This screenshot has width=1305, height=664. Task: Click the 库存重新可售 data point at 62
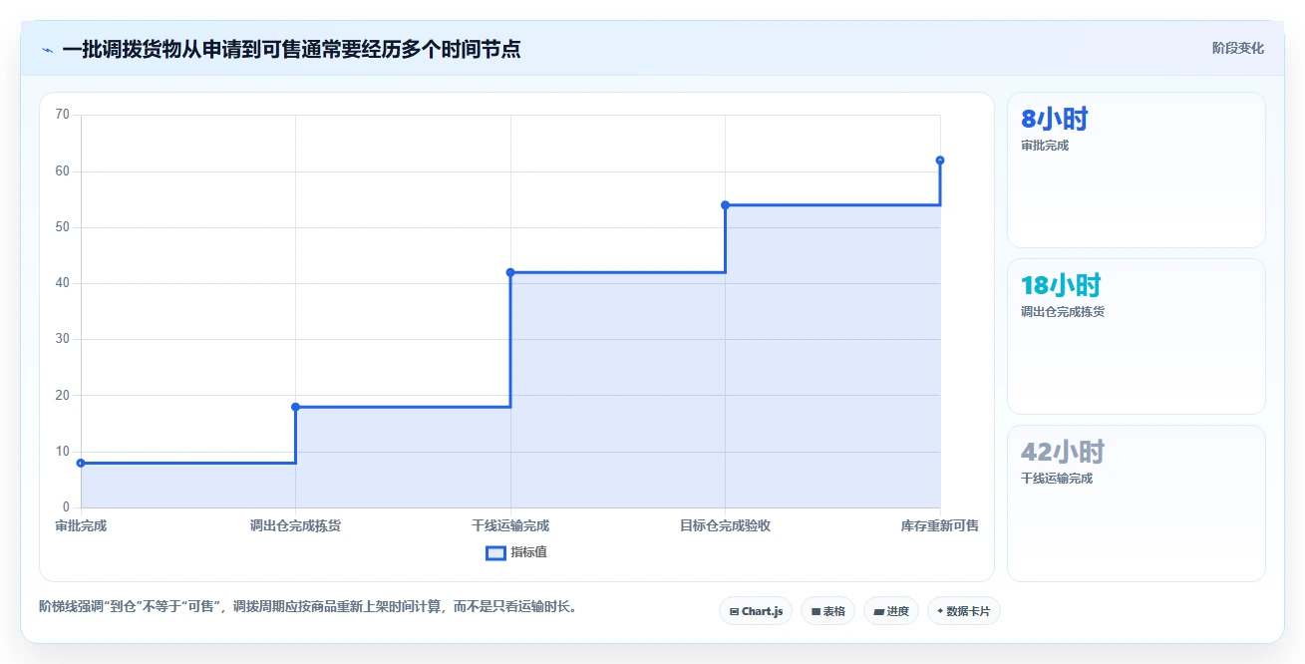940,161
